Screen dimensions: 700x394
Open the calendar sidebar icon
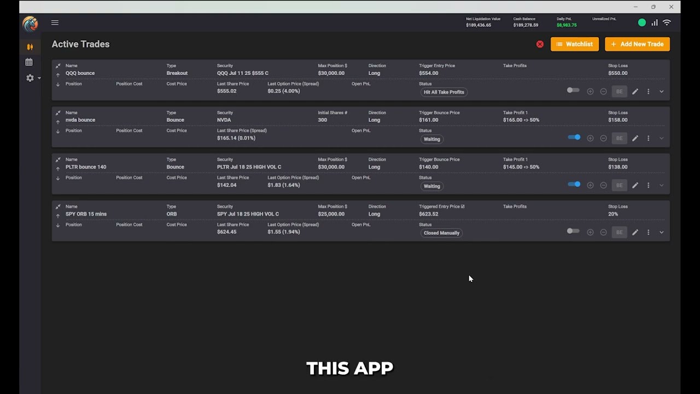[29, 62]
